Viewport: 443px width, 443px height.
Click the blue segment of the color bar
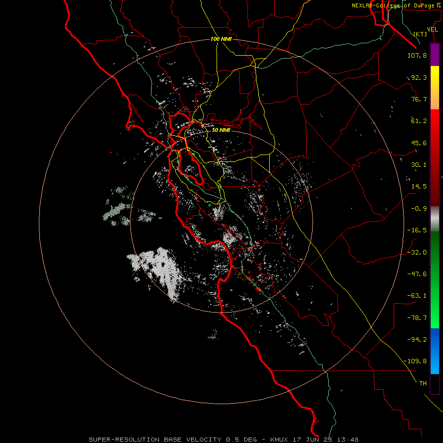click(x=435, y=351)
